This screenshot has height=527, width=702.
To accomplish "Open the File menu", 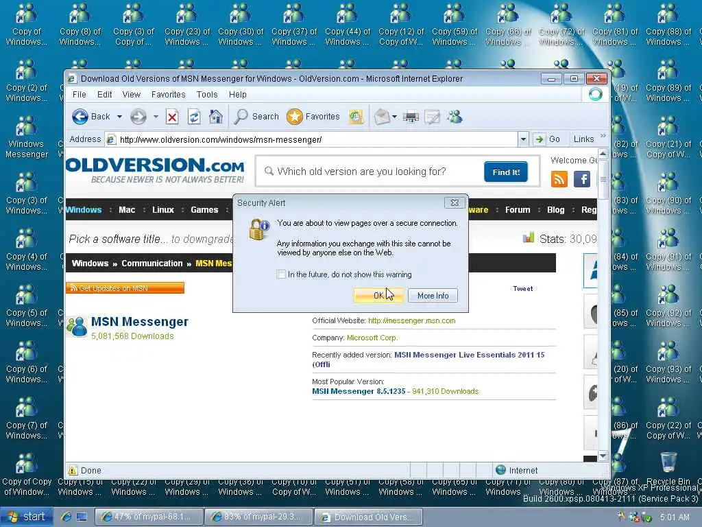I will coord(80,95).
